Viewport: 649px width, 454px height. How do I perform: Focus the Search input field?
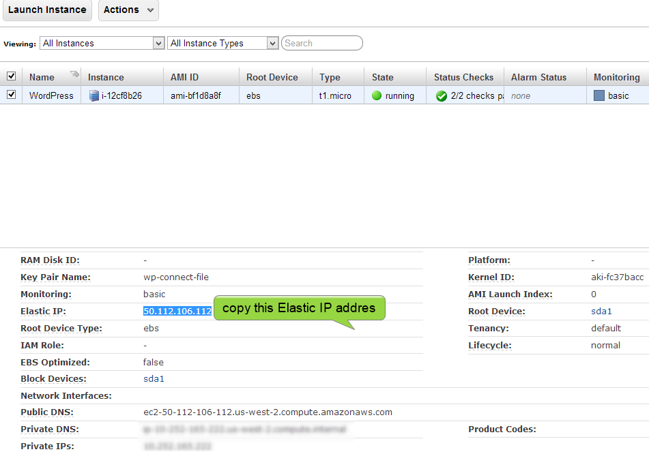click(x=321, y=43)
